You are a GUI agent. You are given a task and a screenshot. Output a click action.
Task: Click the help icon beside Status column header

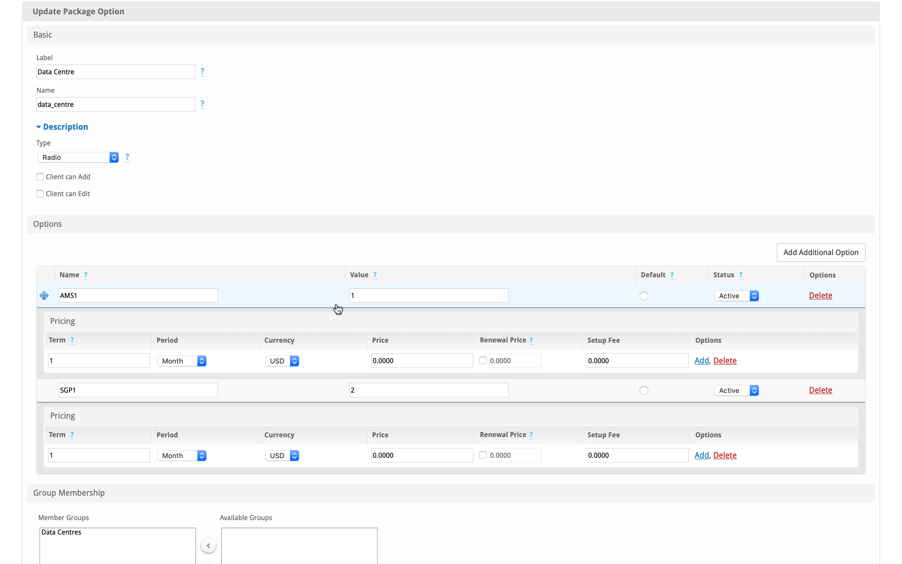click(x=741, y=275)
